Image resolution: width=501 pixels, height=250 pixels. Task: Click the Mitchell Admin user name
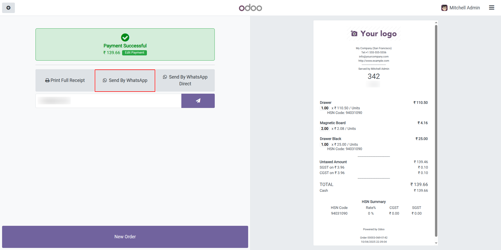[x=464, y=8]
